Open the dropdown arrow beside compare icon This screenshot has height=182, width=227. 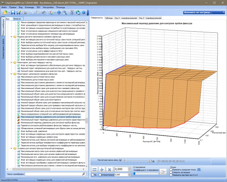click(55, 13)
